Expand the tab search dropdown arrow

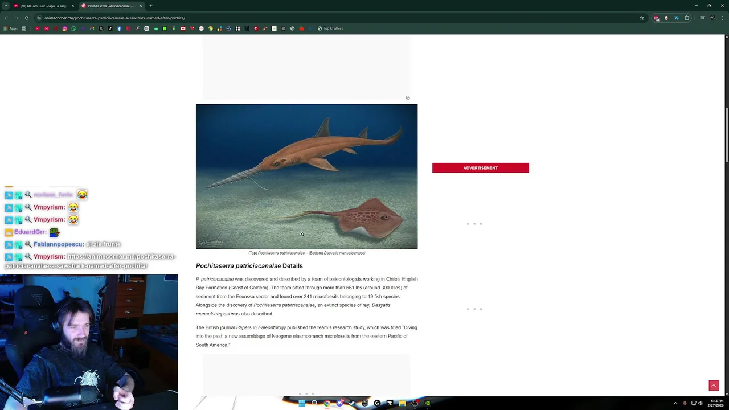click(5, 6)
